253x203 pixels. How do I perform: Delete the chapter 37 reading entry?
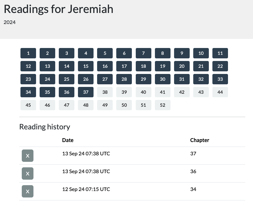(x=28, y=156)
